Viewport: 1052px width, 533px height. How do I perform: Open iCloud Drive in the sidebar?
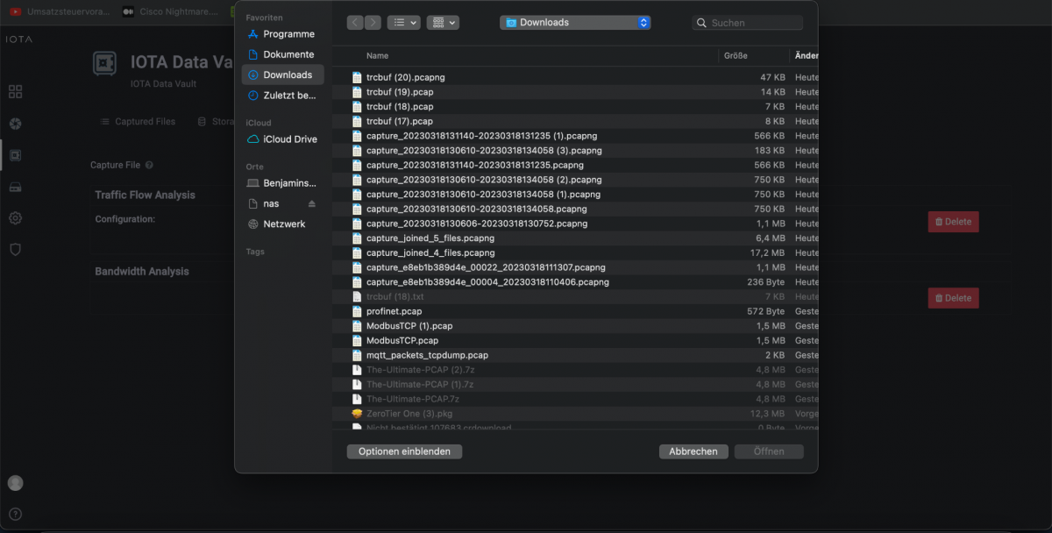point(290,139)
